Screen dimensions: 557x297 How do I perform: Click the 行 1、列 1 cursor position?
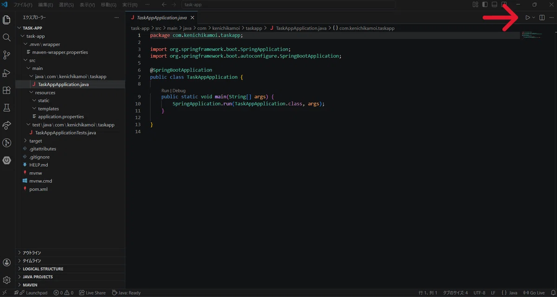point(428,293)
